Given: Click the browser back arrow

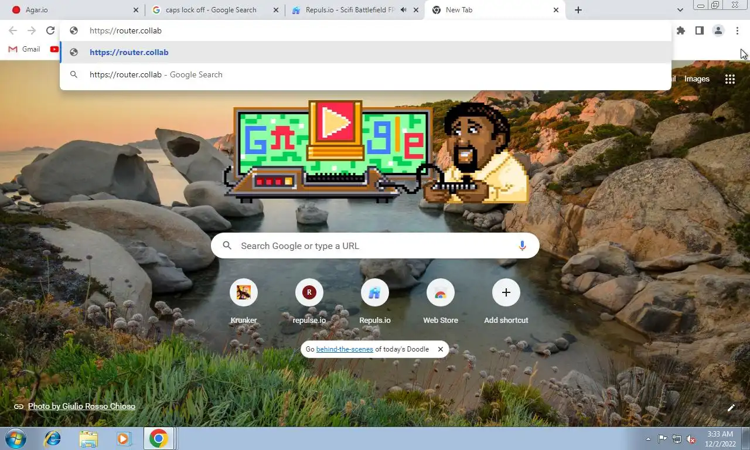Looking at the screenshot, I should pos(13,30).
